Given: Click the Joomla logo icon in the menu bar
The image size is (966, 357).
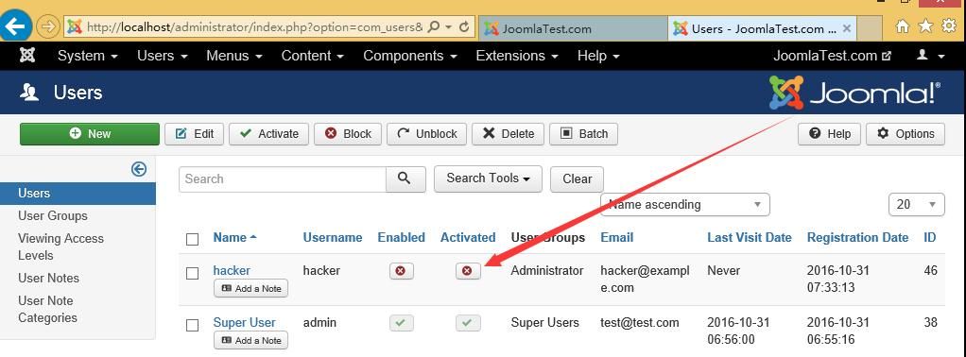Looking at the screenshot, I should tap(27, 56).
